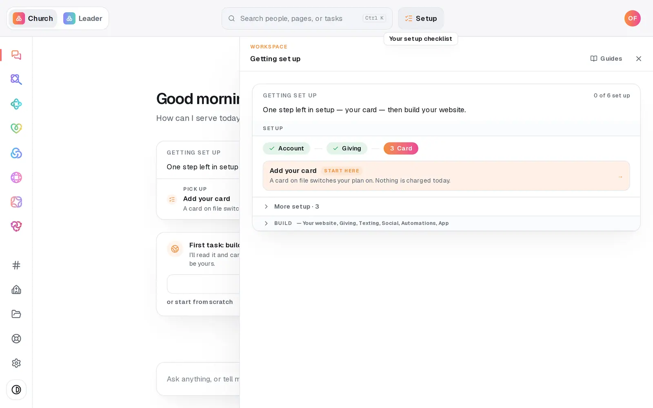Open the globe sidebar icon
The height and width of the screenshot is (408, 653).
click(x=16, y=177)
